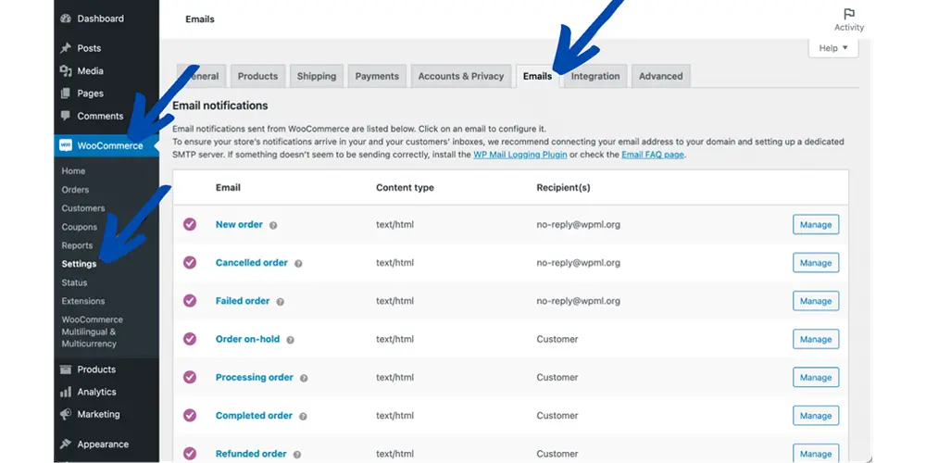Open the WP Mail Logging Plugin link
Image resolution: width=926 pixels, height=463 pixels.
520,155
